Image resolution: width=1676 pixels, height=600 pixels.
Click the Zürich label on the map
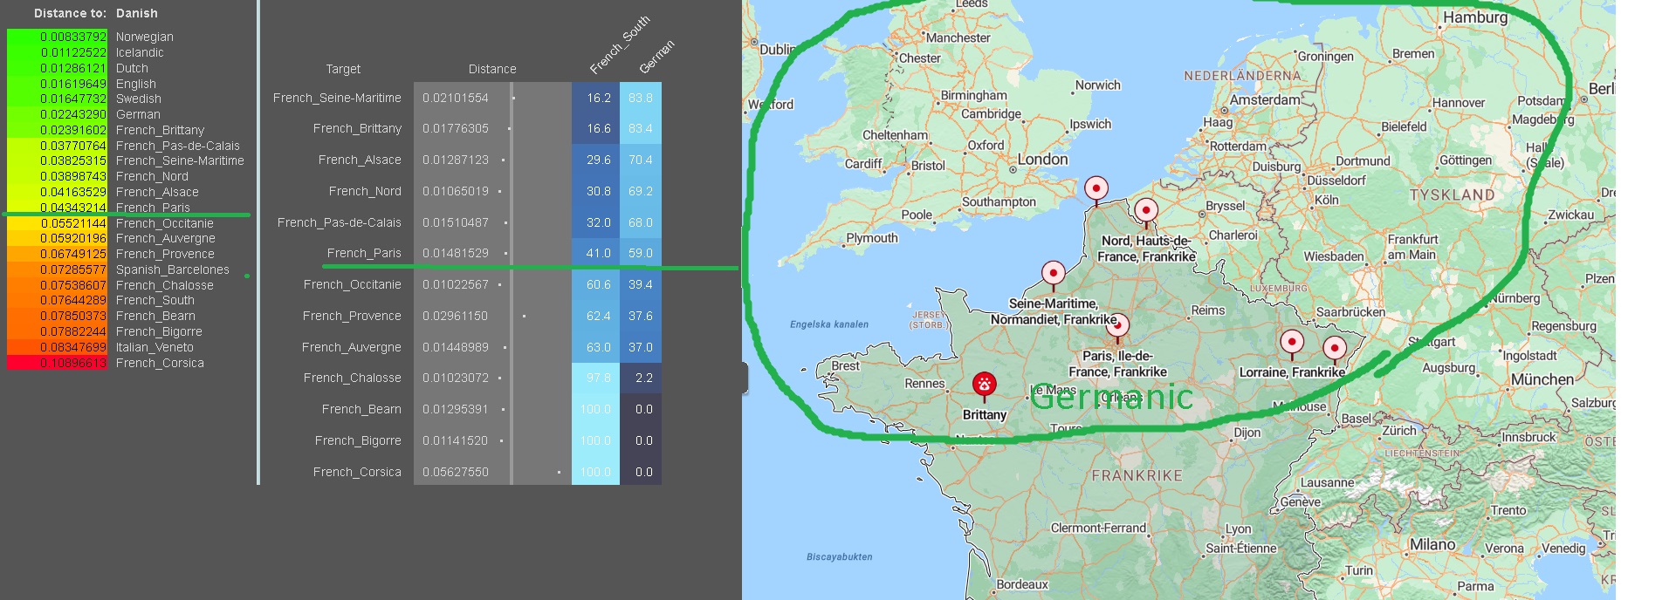click(1399, 431)
